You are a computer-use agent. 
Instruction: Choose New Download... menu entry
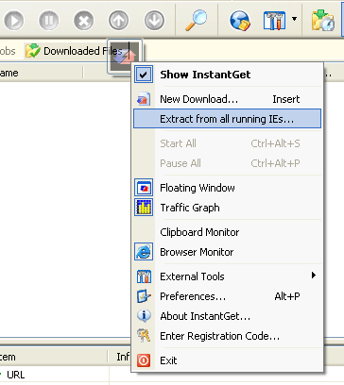click(x=227, y=99)
